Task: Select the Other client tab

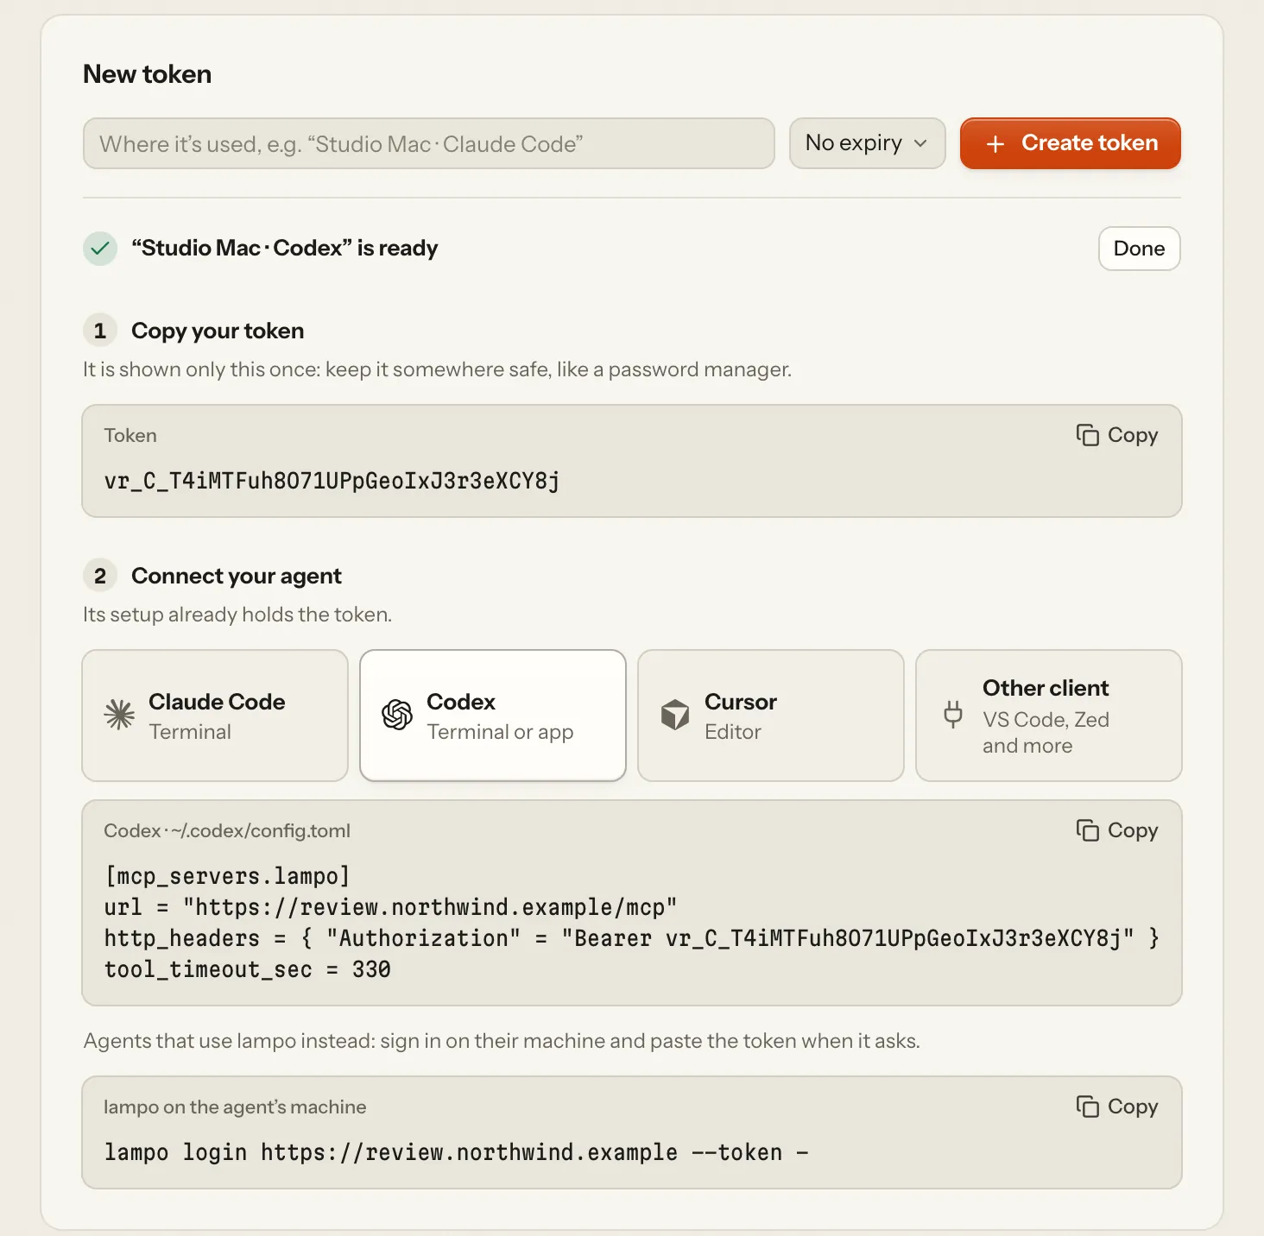Action: tap(1049, 716)
